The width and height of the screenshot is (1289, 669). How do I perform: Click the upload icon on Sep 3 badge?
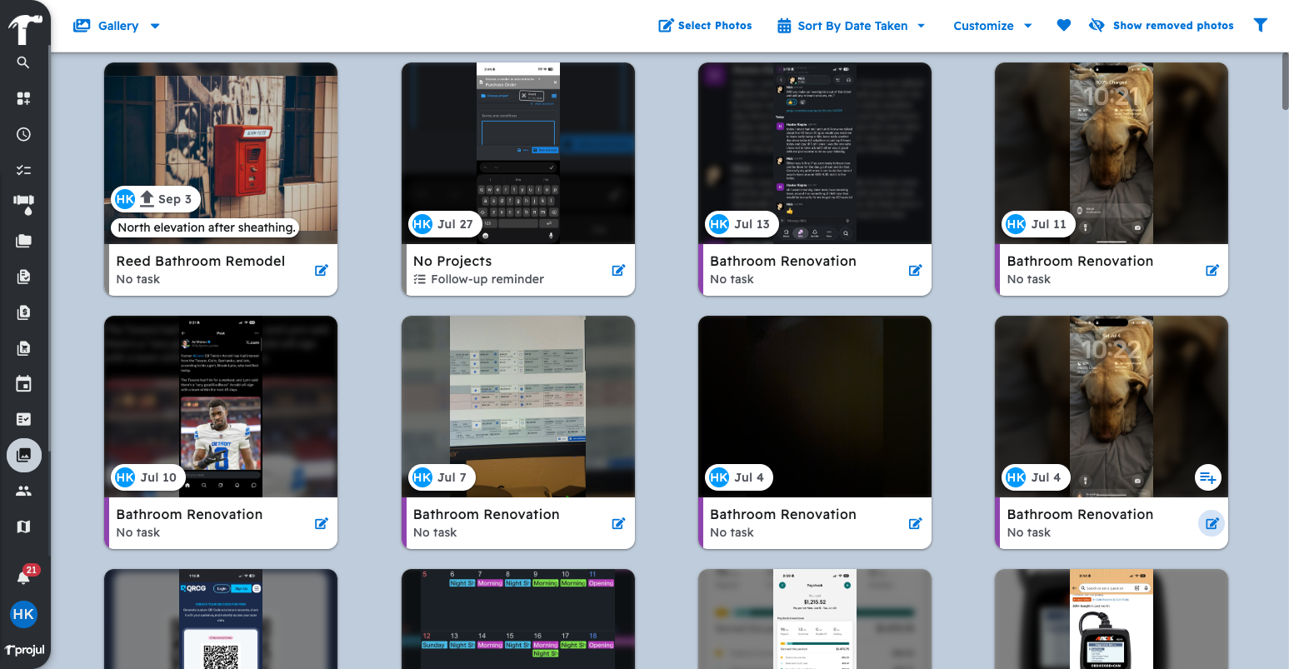point(147,198)
